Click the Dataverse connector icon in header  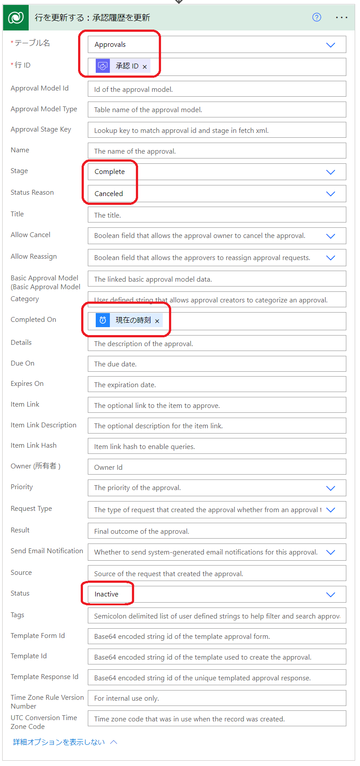coord(16,18)
